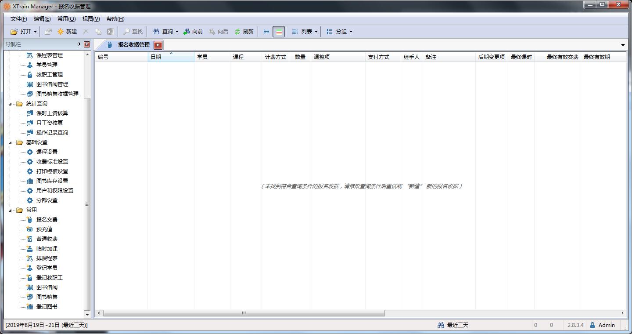The width and height of the screenshot is (632, 334).
Task: Click the 向后 toolbar button
Action: tap(219, 32)
